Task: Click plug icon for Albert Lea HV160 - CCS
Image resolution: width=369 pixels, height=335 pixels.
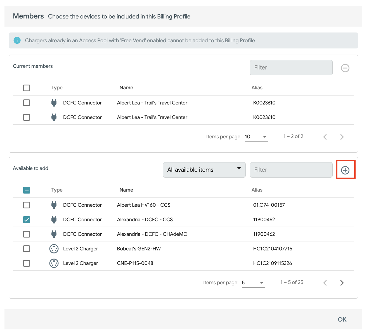Action: coord(54,205)
